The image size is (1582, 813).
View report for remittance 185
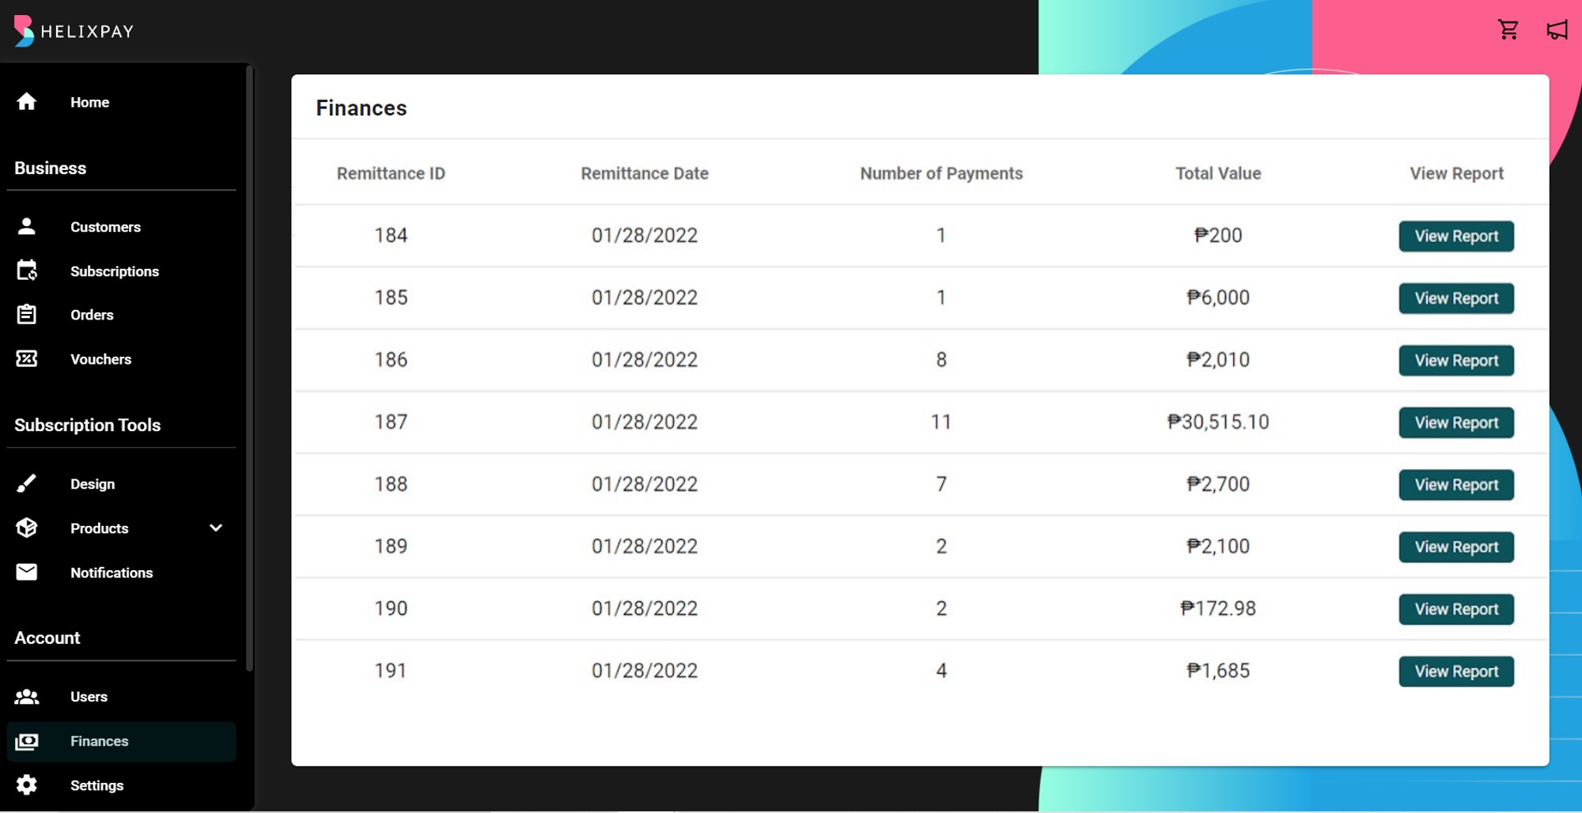[1456, 298]
